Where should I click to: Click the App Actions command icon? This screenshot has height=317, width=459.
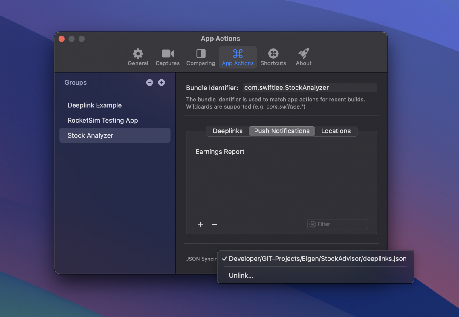click(x=238, y=53)
